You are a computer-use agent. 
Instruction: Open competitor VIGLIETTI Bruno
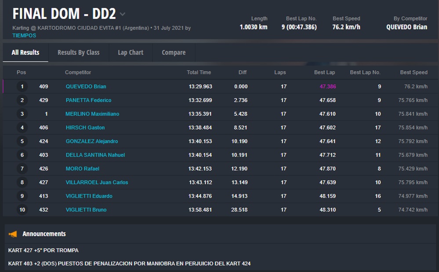click(86, 210)
